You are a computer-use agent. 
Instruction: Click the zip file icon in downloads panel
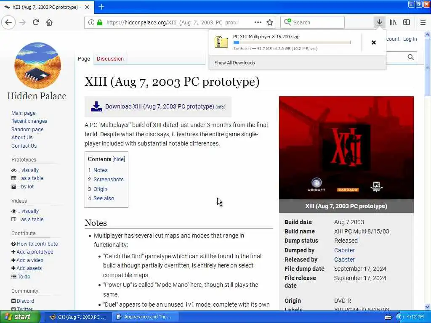coord(221,42)
